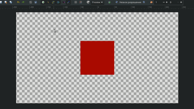The image size is (194, 109).
Task: Refresh the canvas rendering
Action: pyautogui.click(x=88, y=2)
